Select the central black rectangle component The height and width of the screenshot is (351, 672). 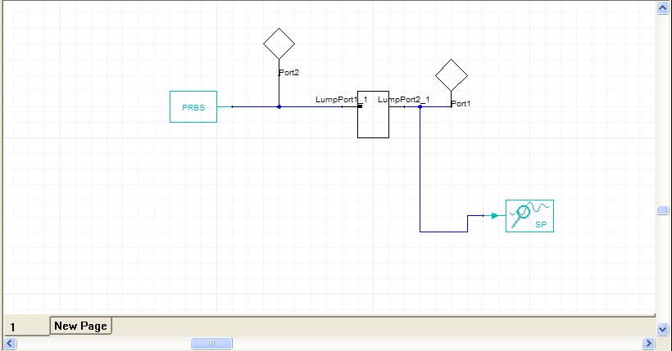[373, 115]
